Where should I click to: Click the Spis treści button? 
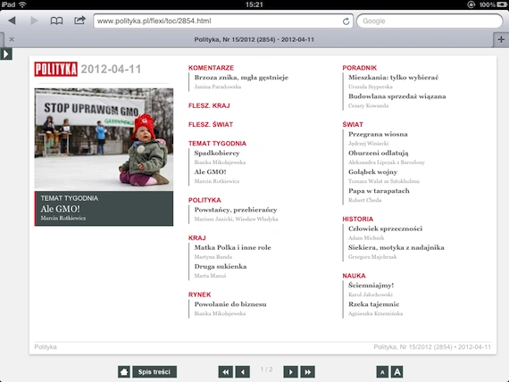(x=154, y=371)
